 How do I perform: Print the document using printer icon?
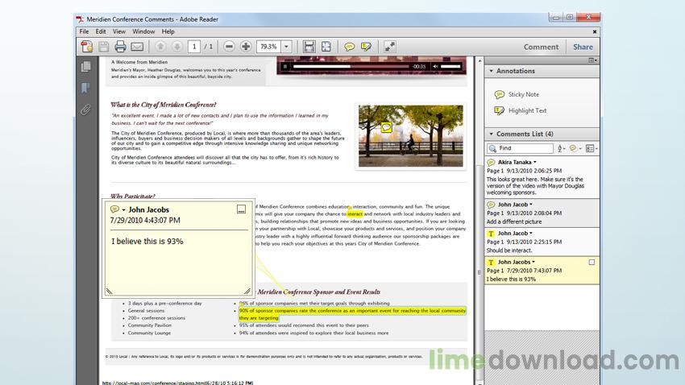[120, 47]
